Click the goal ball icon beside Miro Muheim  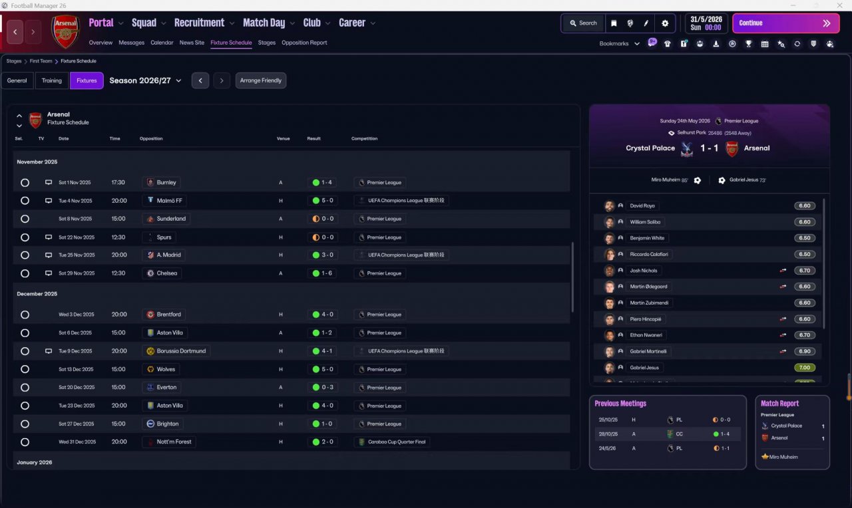(697, 180)
